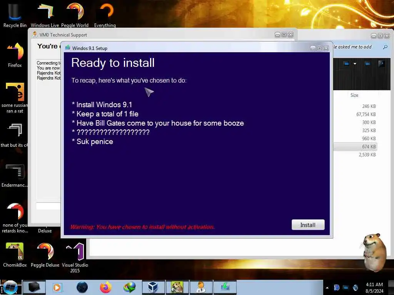Select the Windows Live desktop icon
Screen dimensions: 394x295
coord(45,14)
